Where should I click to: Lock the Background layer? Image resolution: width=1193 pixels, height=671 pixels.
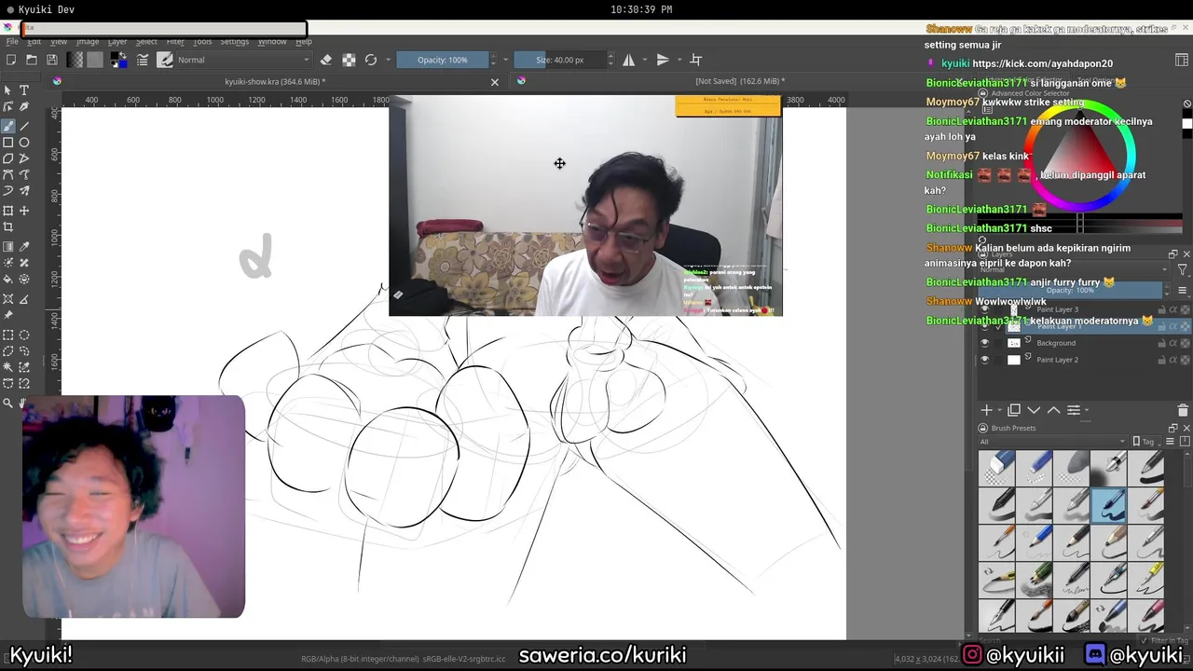[x=1161, y=343]
